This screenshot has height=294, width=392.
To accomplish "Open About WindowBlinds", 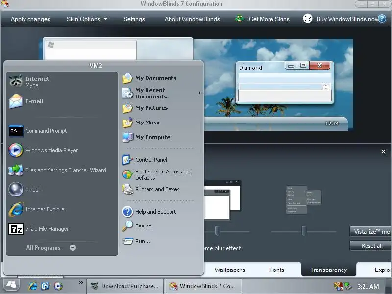I will (192, 19).
